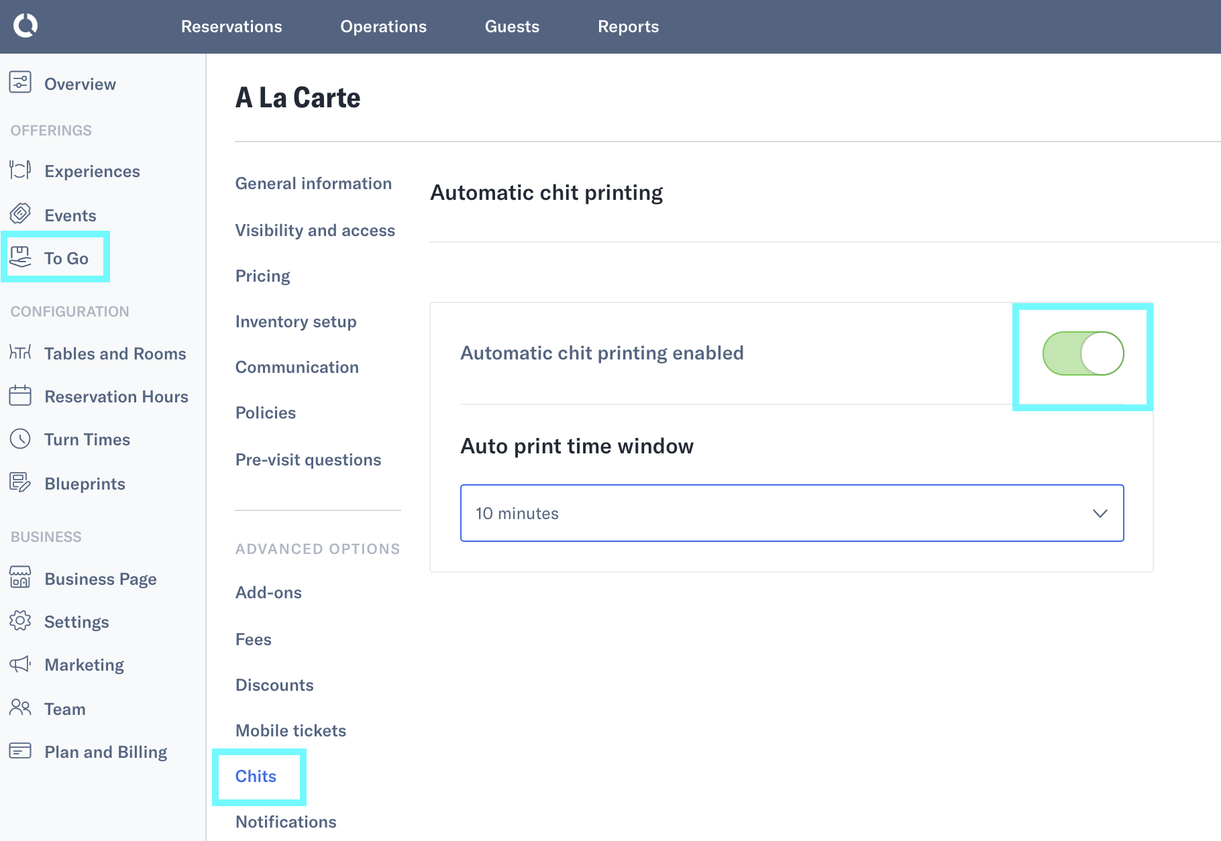1221x841 pixels.
Task: Click the Events ticket icon
Action: pyautogui.click(x=20, y=215)
